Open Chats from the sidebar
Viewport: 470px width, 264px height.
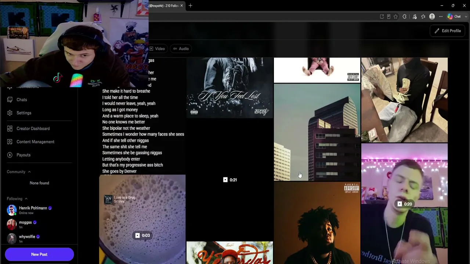point(22,100)
